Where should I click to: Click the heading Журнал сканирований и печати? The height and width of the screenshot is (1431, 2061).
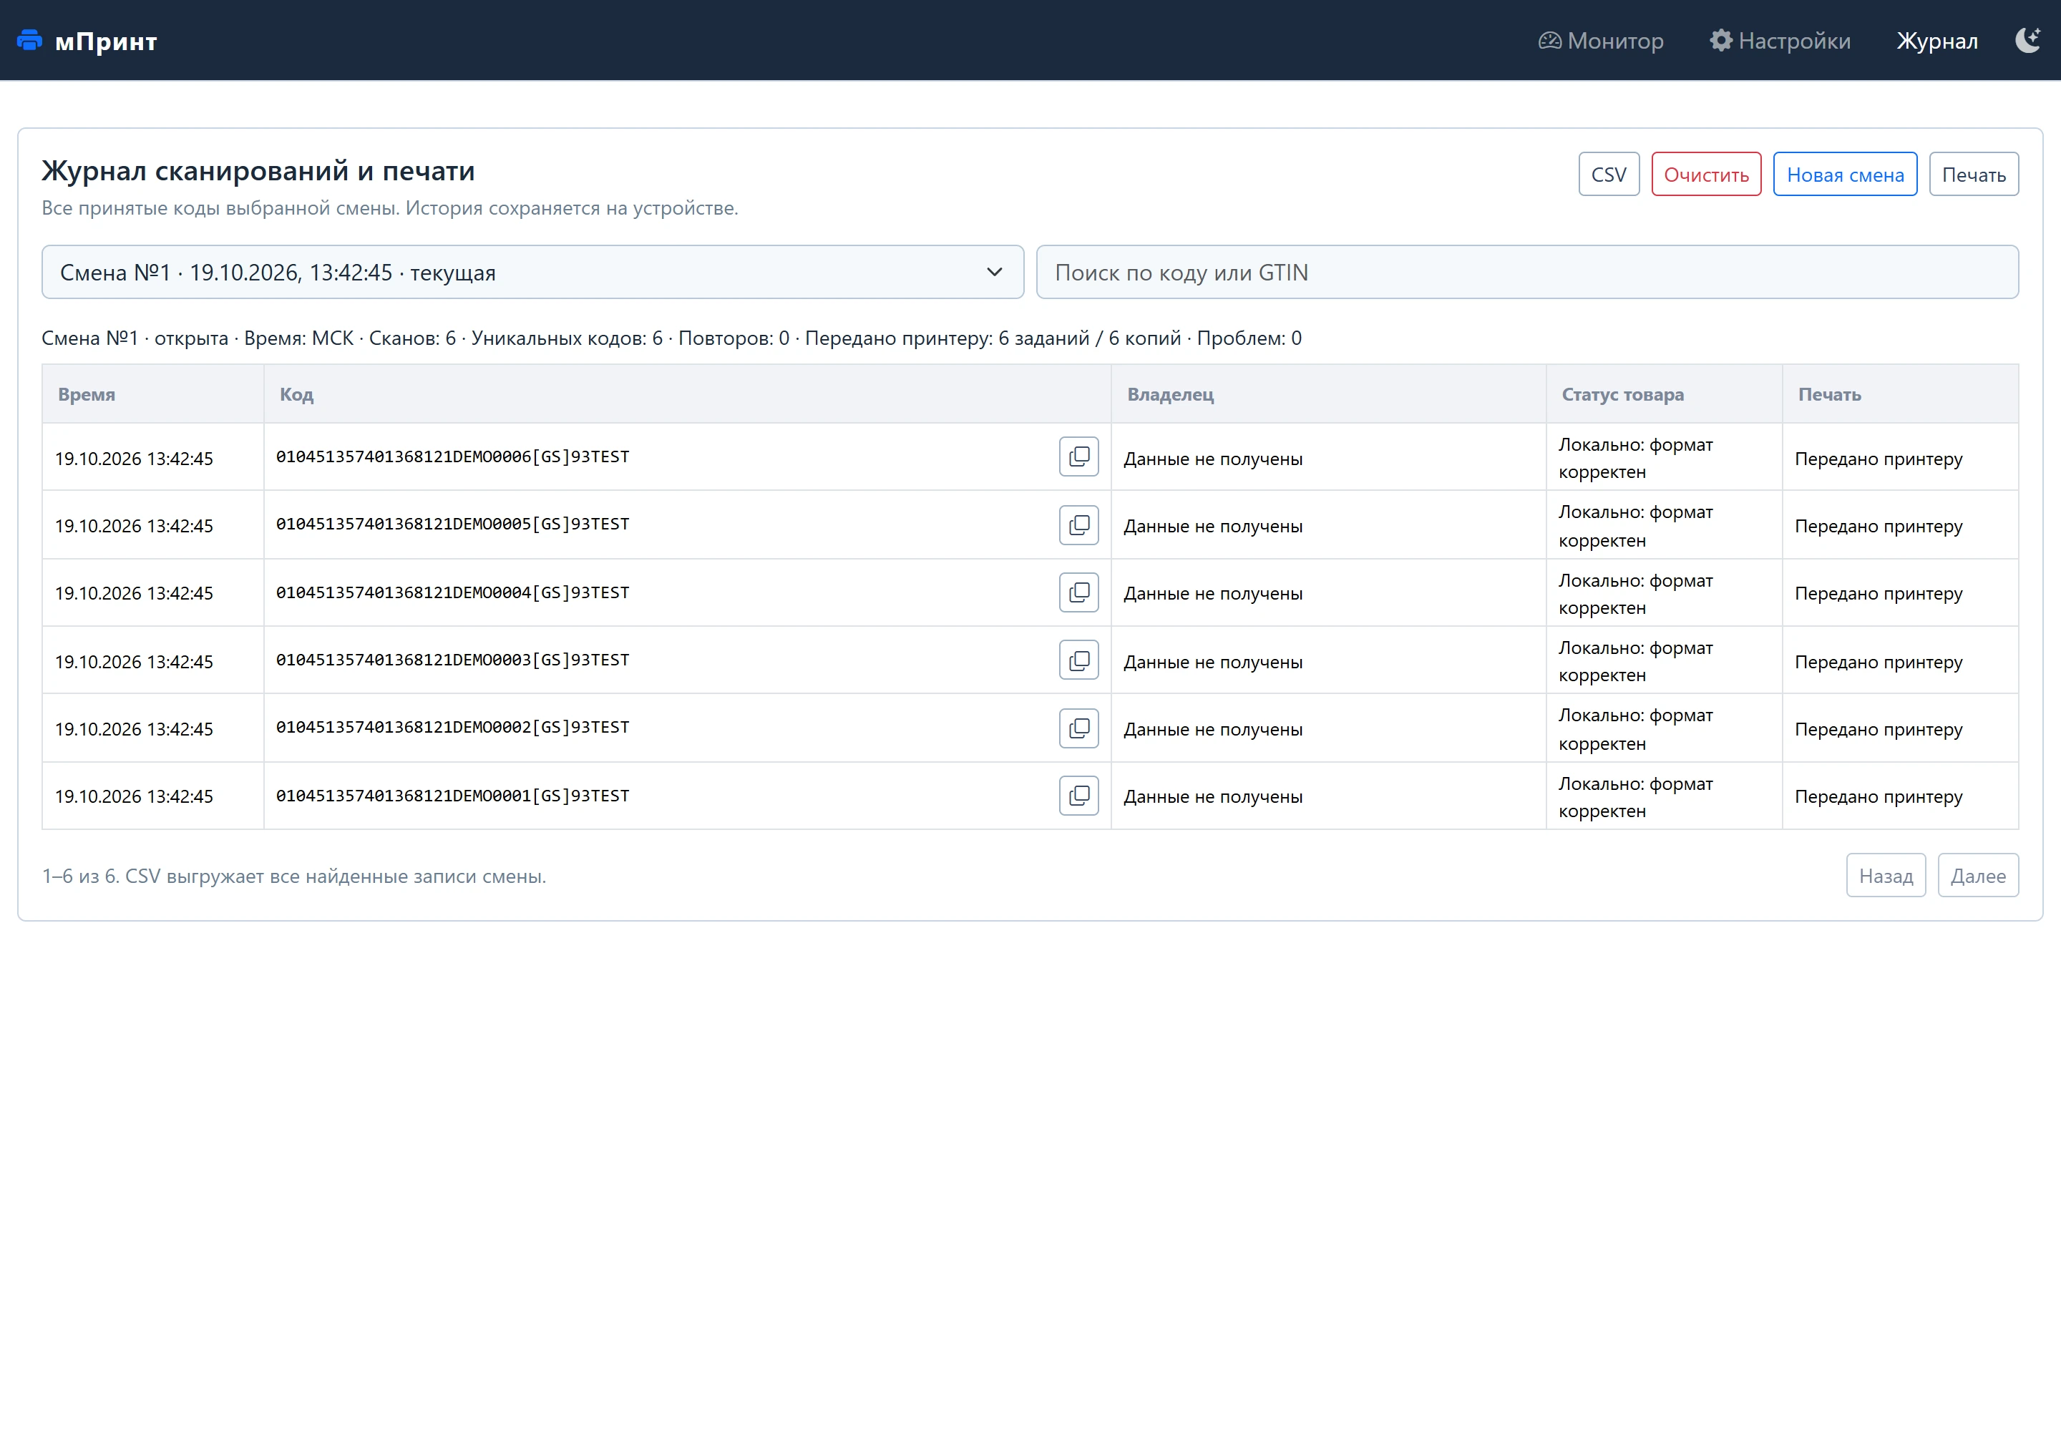pos(258,170)
